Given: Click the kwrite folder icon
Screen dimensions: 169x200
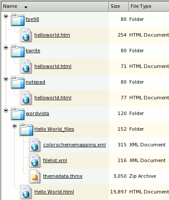Looking at the screenshot, I should coord(17,51).
